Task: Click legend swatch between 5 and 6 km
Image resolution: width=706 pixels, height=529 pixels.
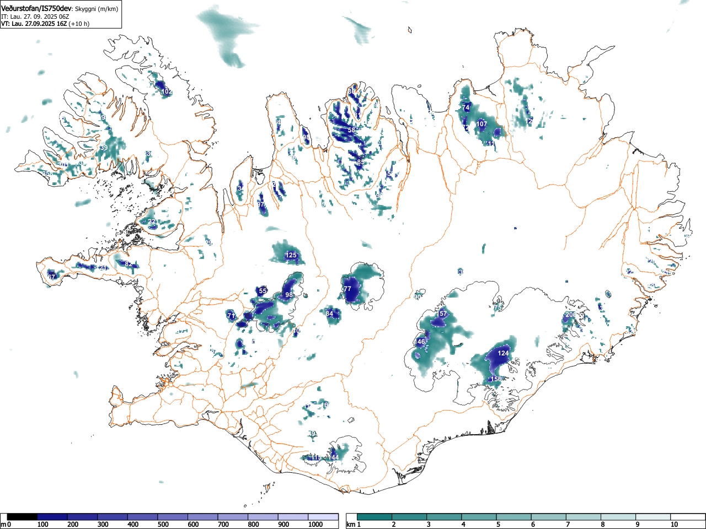Action: click(514, 517)
